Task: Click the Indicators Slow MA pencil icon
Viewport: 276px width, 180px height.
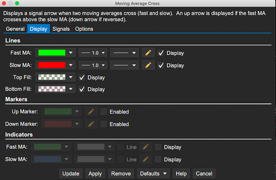Action: (146, 159)
